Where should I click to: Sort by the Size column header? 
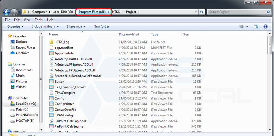point(186,34)
